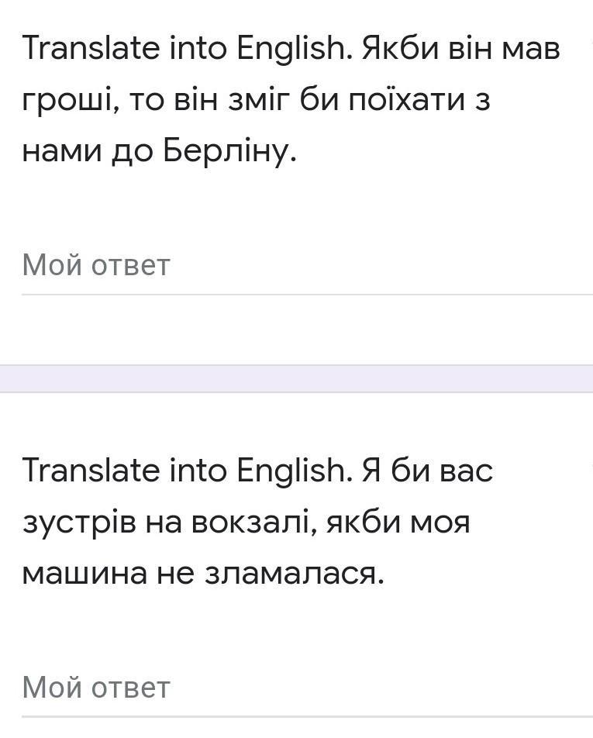The height and width of the screenshot is (738, 593).
Task: Click the phrase 'нами до' in first question
Action: (x=88, y=152)
